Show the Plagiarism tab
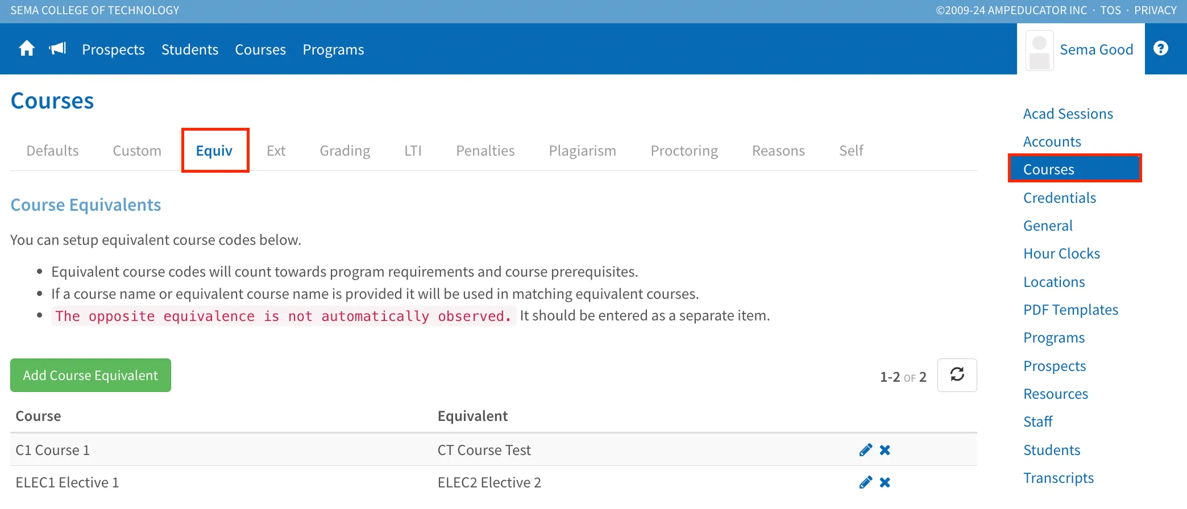This screenshot has height=509, width=1187. [582, 151]
